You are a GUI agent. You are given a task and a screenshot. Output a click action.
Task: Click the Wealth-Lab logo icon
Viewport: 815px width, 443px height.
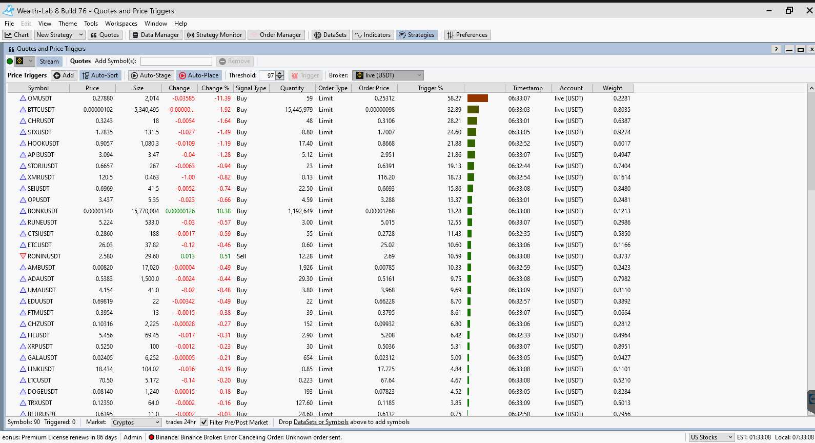(x=8, y=10)
